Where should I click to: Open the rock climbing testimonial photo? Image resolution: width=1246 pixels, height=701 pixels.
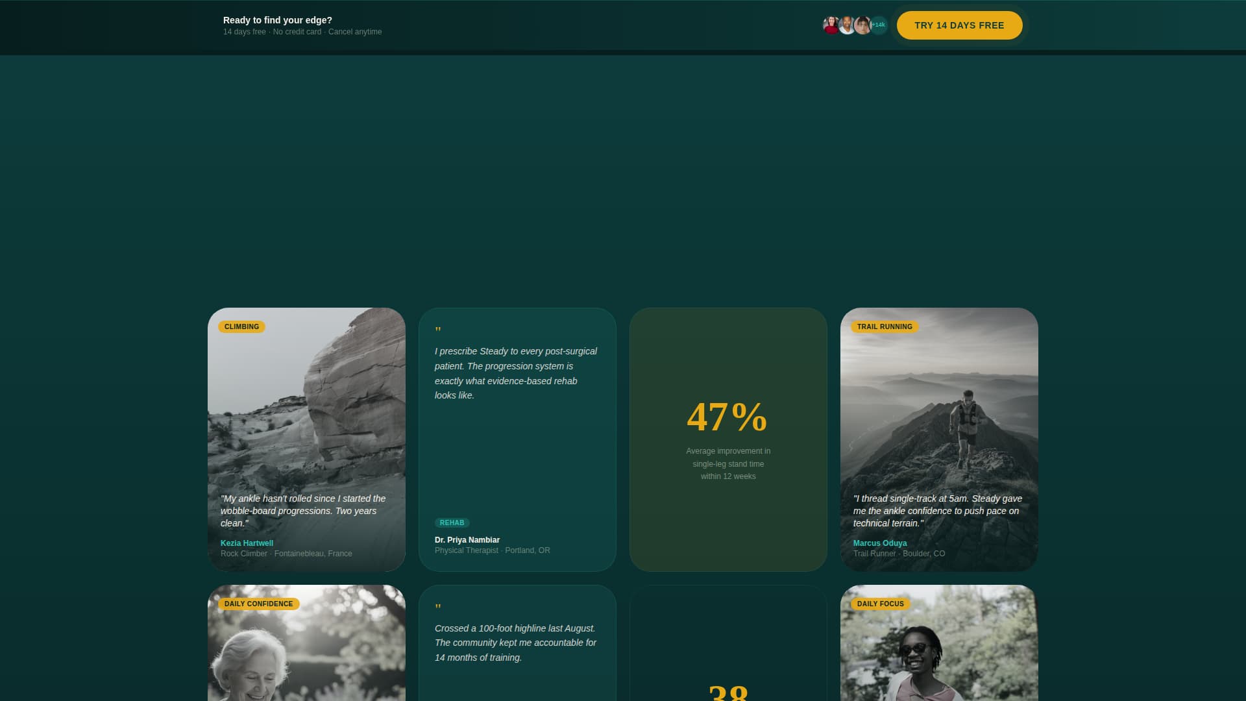306,439
